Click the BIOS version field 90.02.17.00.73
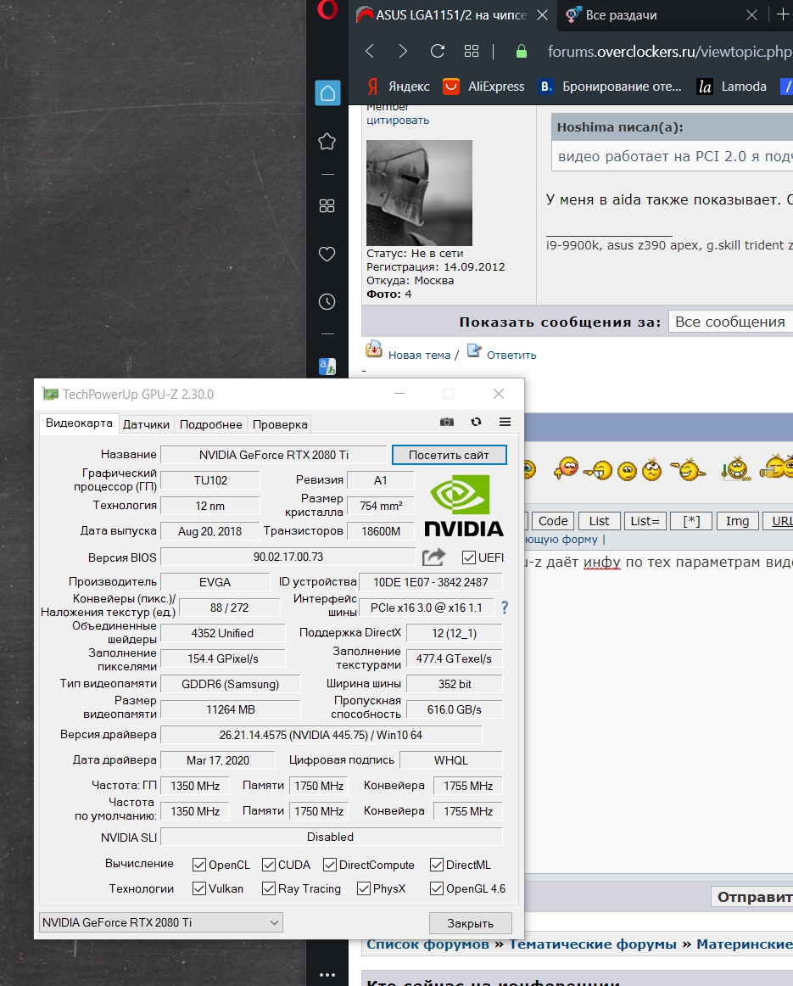Image resolution: width=793 pixels, height=986 pixels. (x=288, y=557)
